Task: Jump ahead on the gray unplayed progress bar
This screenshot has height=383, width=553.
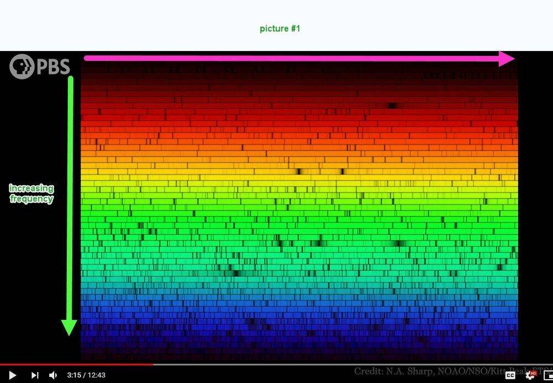Action: (332, 364)
